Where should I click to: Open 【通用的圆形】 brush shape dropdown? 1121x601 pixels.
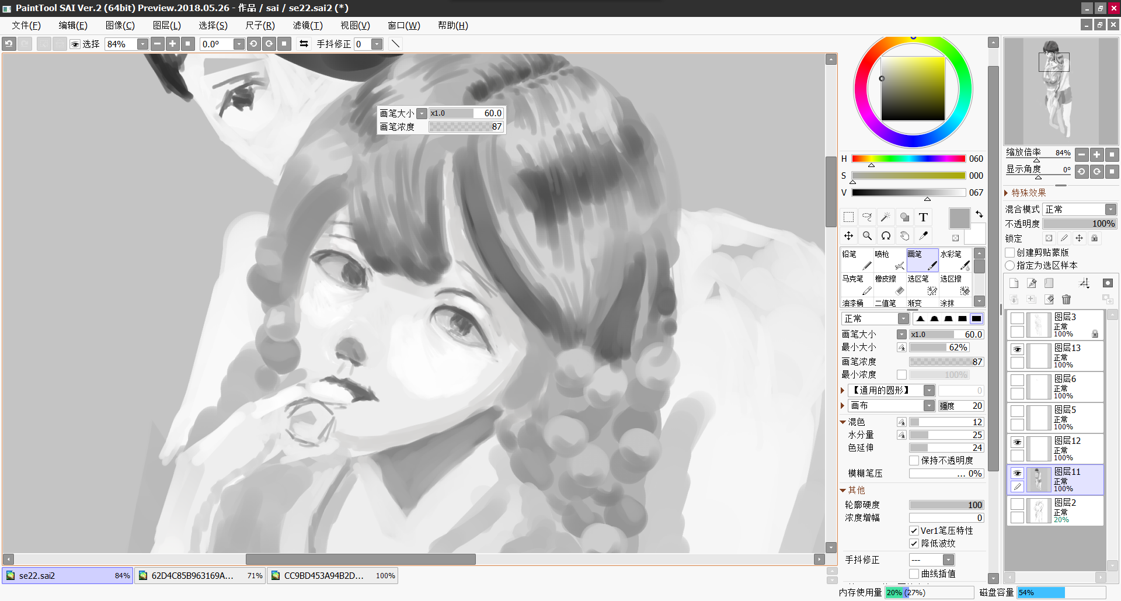(x=929, y=390)
